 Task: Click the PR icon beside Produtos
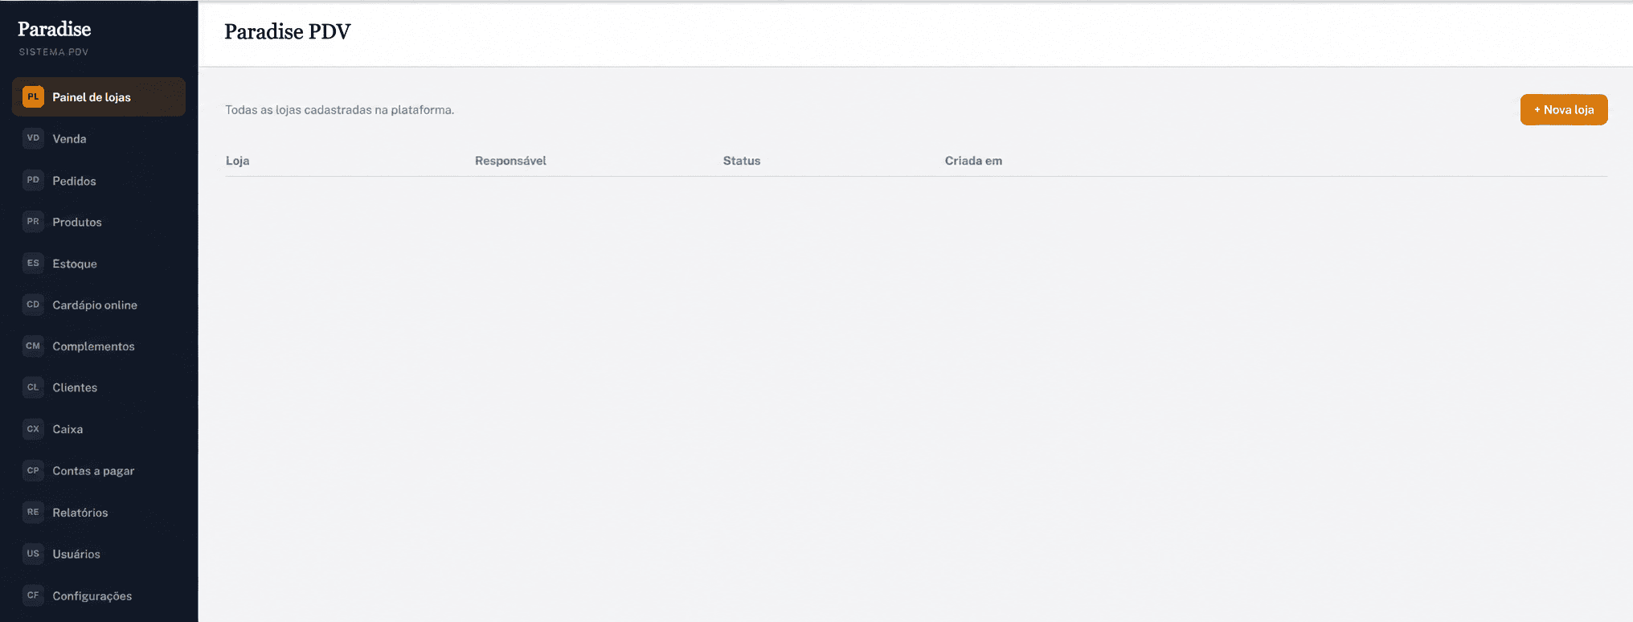33,222
